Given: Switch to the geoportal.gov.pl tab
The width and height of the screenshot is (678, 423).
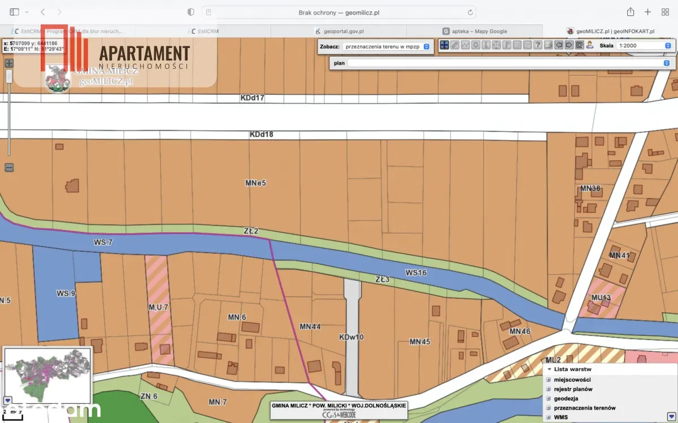Looking at the screenshot, I should [x=338, y=32].
